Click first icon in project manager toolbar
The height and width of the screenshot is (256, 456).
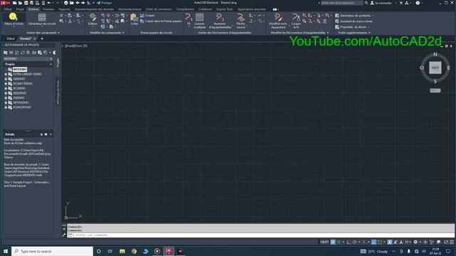[x=6, y=53]
